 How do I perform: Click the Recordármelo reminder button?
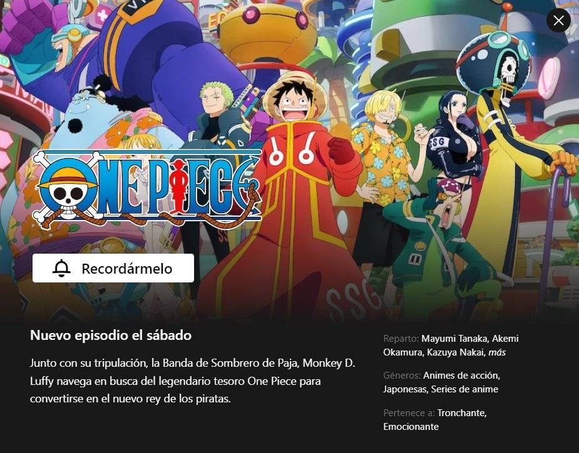point(113,268)
